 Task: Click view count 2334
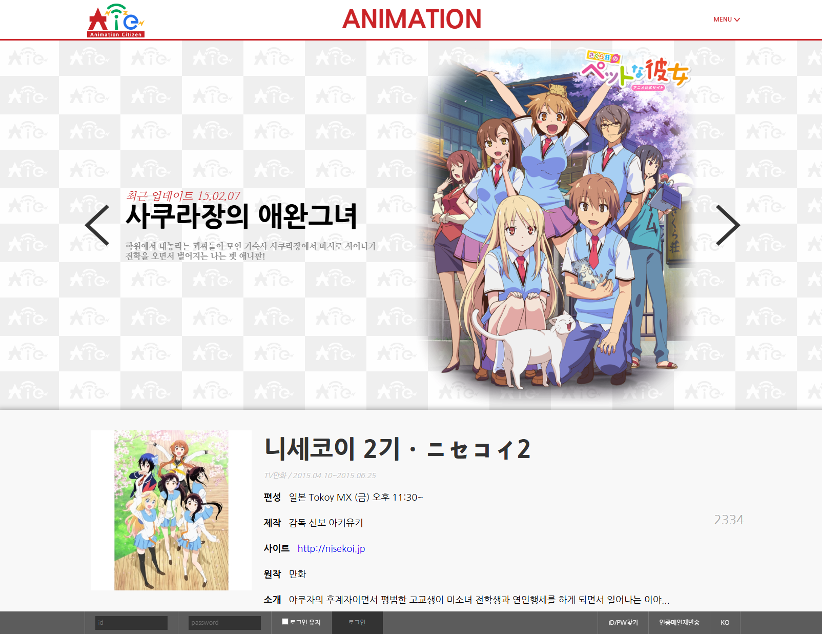pos(729,520)
